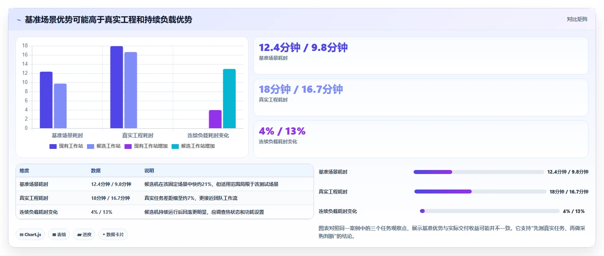
Task: Click the light blue 真实工程耗时 bar in the chart
Action: (131, 90)
